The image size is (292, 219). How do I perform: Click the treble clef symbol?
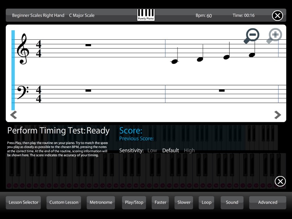23,49
